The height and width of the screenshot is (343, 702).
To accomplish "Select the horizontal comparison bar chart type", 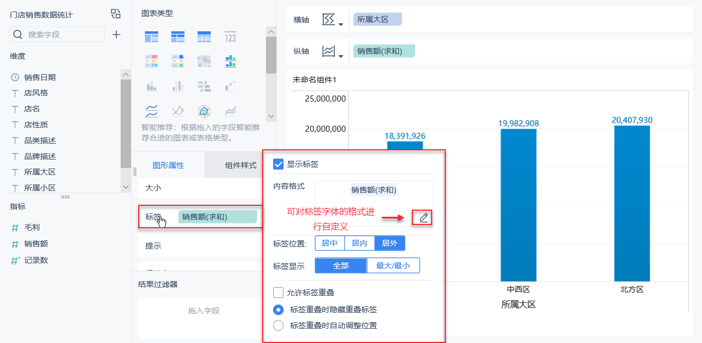I will click(x=204, y=86).
